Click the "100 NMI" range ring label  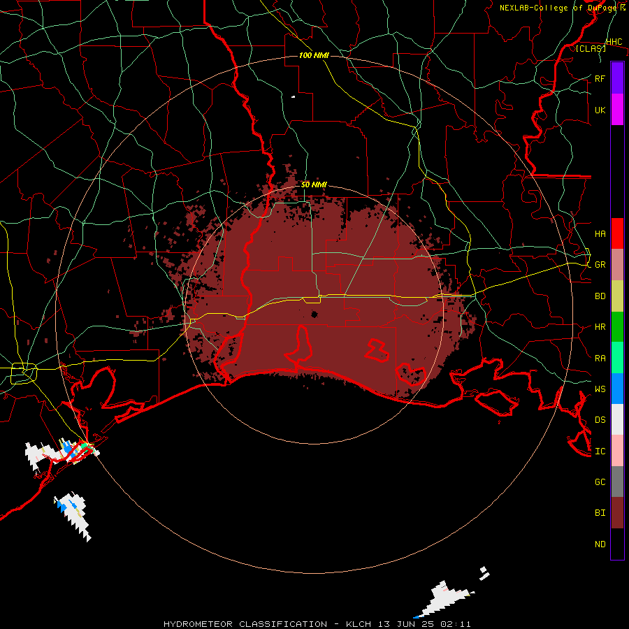point(314,55)
